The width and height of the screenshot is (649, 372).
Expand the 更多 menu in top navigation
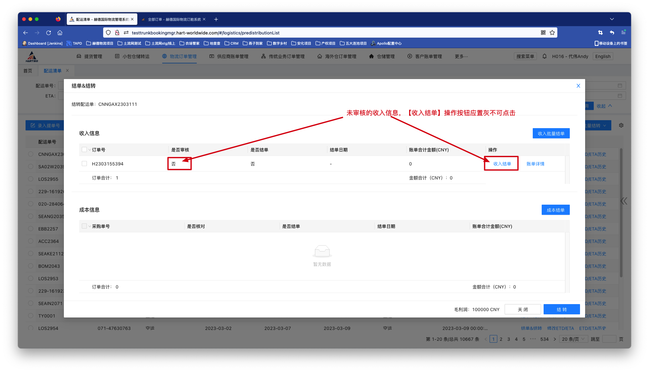point(461,56)
